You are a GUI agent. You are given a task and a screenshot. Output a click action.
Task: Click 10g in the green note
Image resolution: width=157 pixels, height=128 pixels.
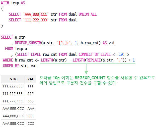click(x=56, y=78)
